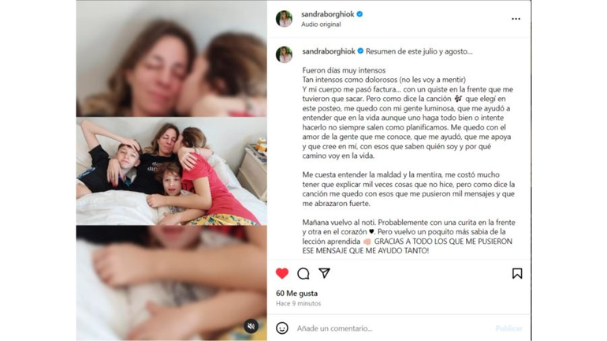
Task: Click the profile avatar beside the caption
Action: (x=284, y=55)
